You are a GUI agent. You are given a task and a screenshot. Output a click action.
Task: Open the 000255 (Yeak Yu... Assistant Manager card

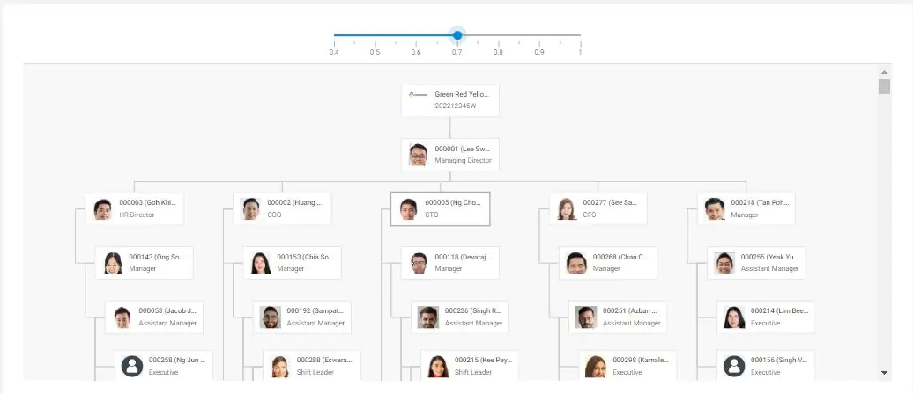click(756, 263)
